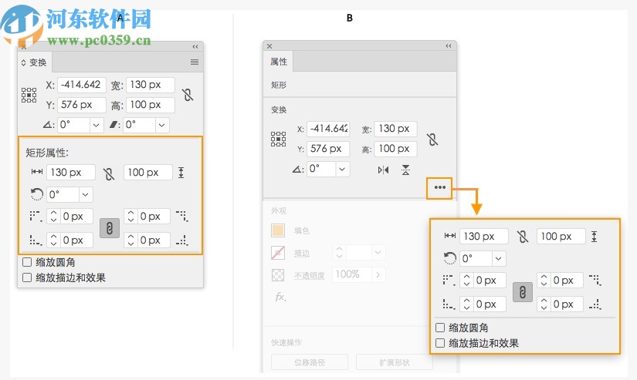The image size is (637, 380).
Task: Adjust top-right corner radius stepper in panel A
Action: 130,216
